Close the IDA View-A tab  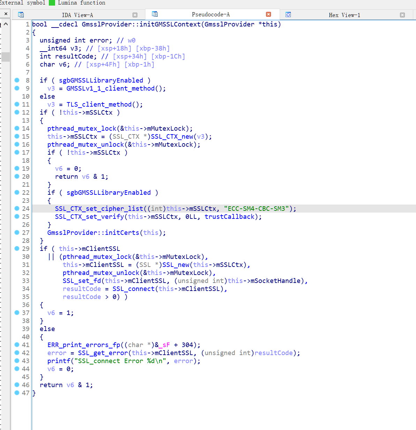135,15
